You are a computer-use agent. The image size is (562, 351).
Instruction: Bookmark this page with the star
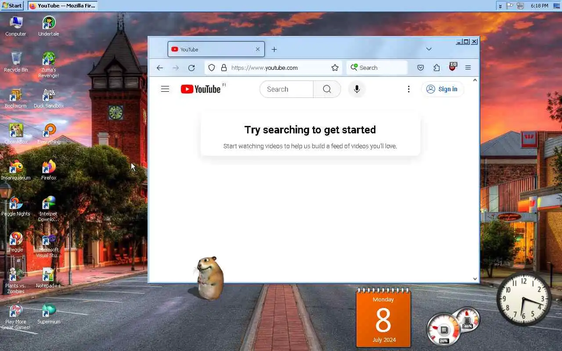(335, 68)
